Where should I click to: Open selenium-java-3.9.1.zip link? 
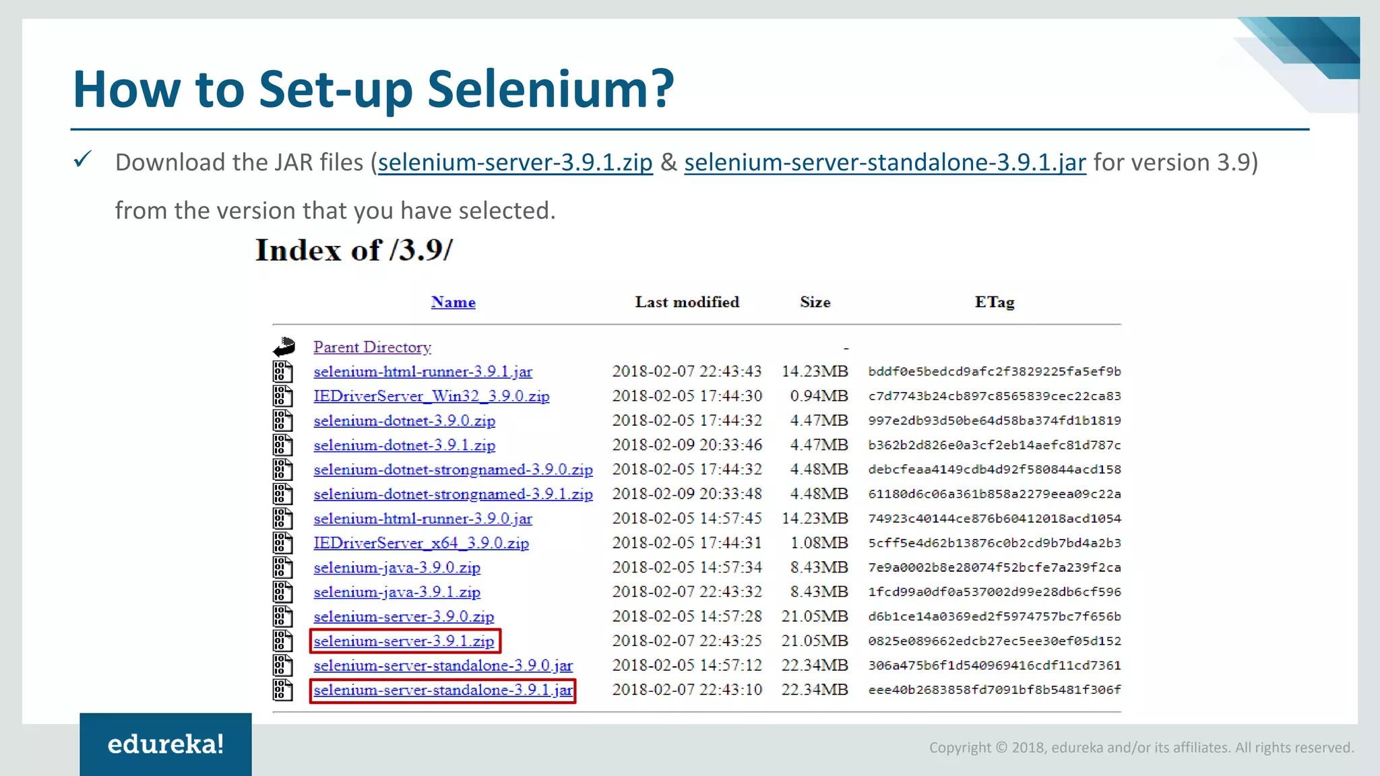pos(397,592)
